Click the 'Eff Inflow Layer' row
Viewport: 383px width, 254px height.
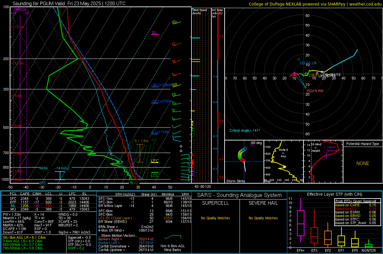[145, 206]
